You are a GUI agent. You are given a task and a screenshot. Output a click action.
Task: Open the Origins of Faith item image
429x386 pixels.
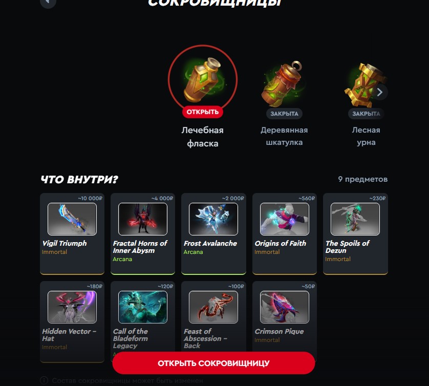click(x=285, y=219)
